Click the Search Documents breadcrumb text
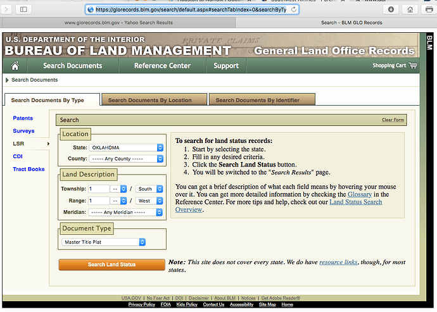This screenshot has width=437, height=312. tap(35, 80)
